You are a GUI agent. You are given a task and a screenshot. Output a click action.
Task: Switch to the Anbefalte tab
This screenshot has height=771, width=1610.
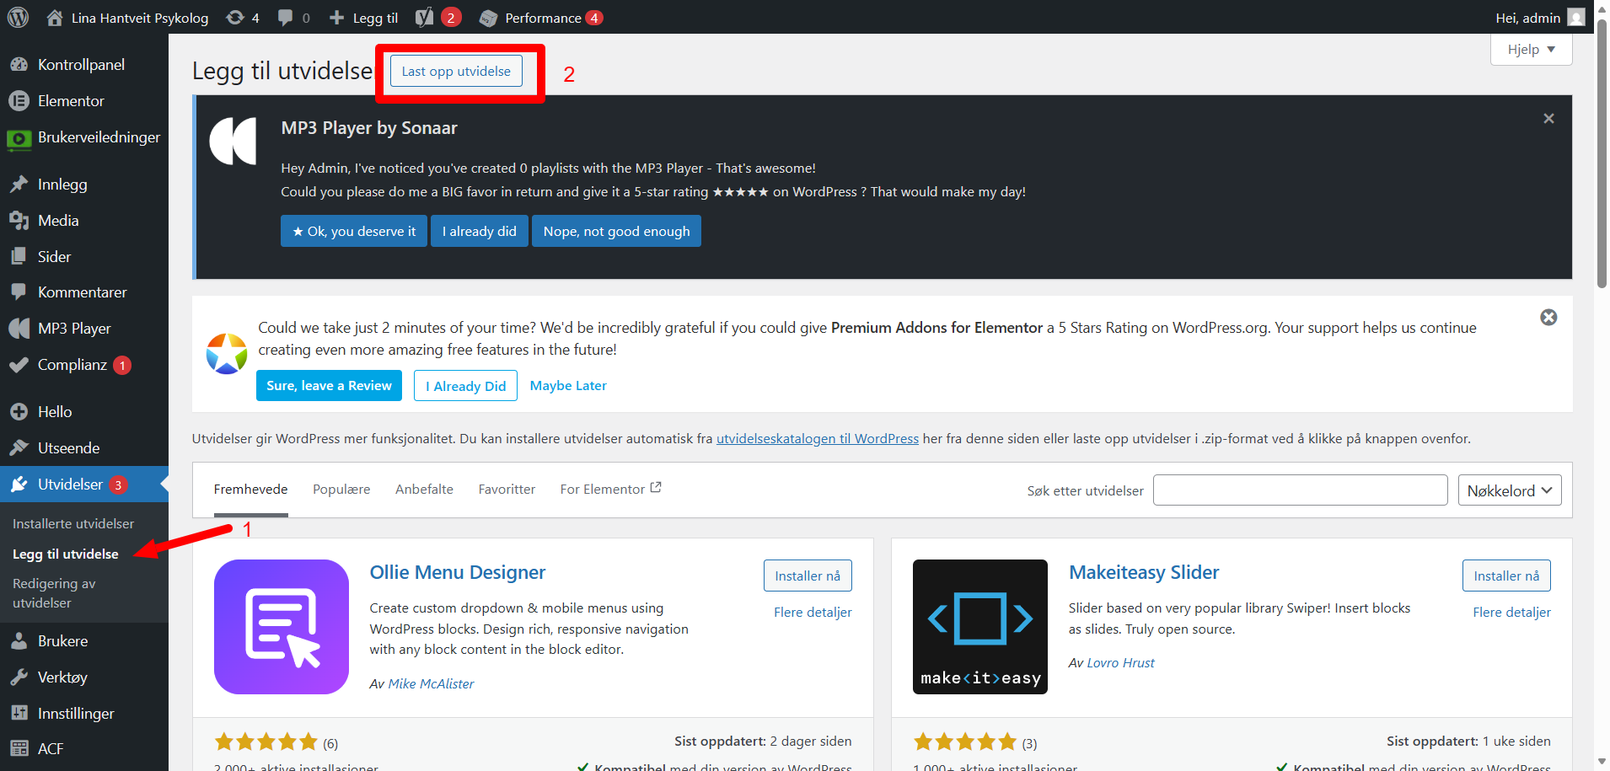click(x=424, y=490)
